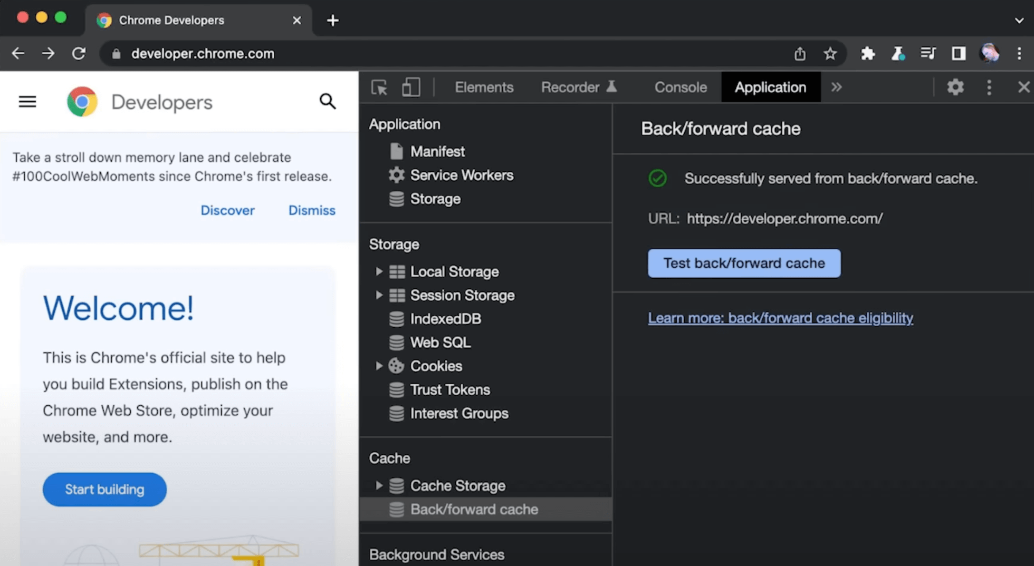Open back/forward cache eligibility link
This screenshot has height=566, width=1034.
pos(780,318)
